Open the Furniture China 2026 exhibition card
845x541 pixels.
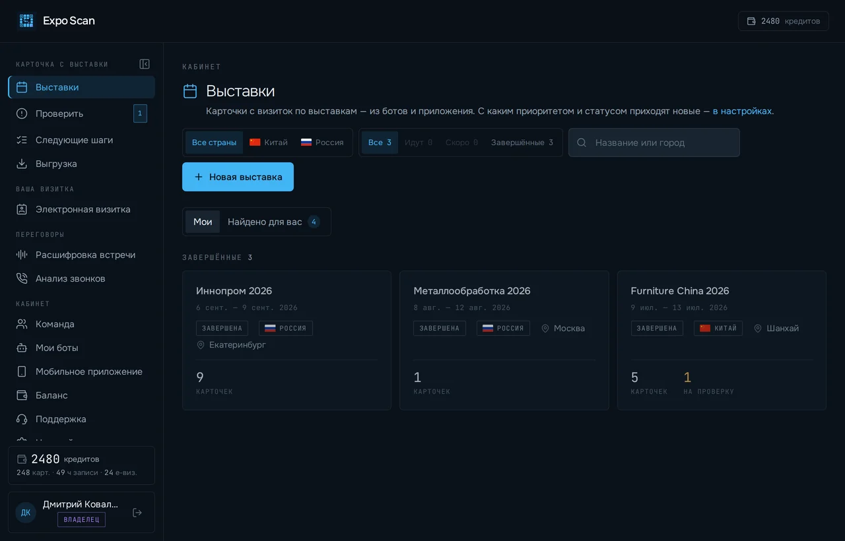(722, 340)
